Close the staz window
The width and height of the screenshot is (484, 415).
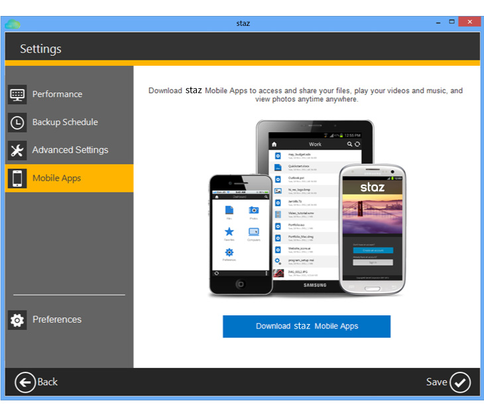(x=469, y=22)
